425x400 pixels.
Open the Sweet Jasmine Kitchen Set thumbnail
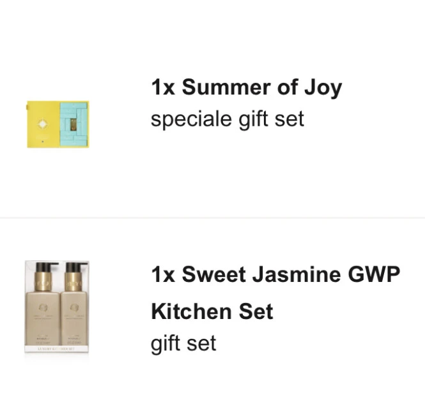click(57, 306)
